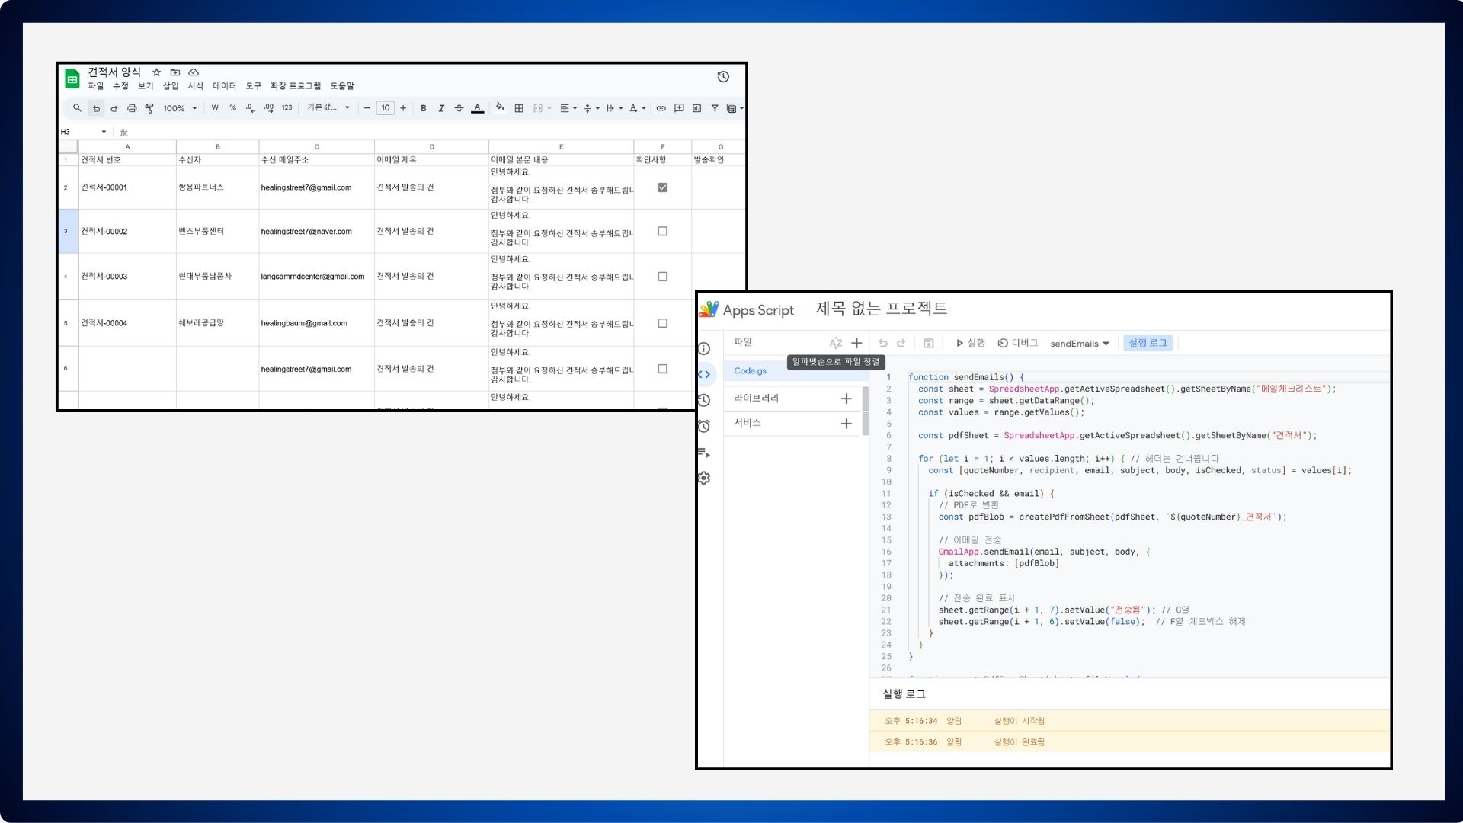This screenshot has height=823, width=1463.
Task: Apply strikethrough formatting in Sheets toolbar
Action: (x=459, y=108)
